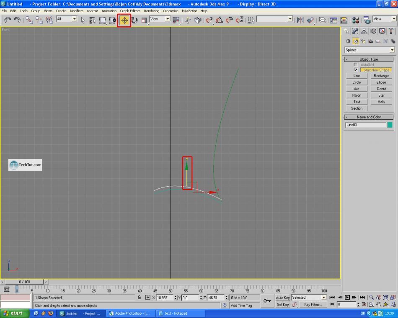The height and width of the screenshot is (318, 398).
Task: Switch to the Utilities hammer tab
Action: coord(391,31)
